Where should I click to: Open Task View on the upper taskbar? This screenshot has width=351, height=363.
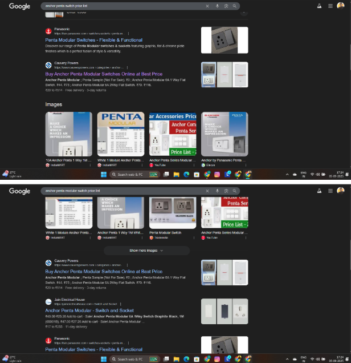[166, 175]
